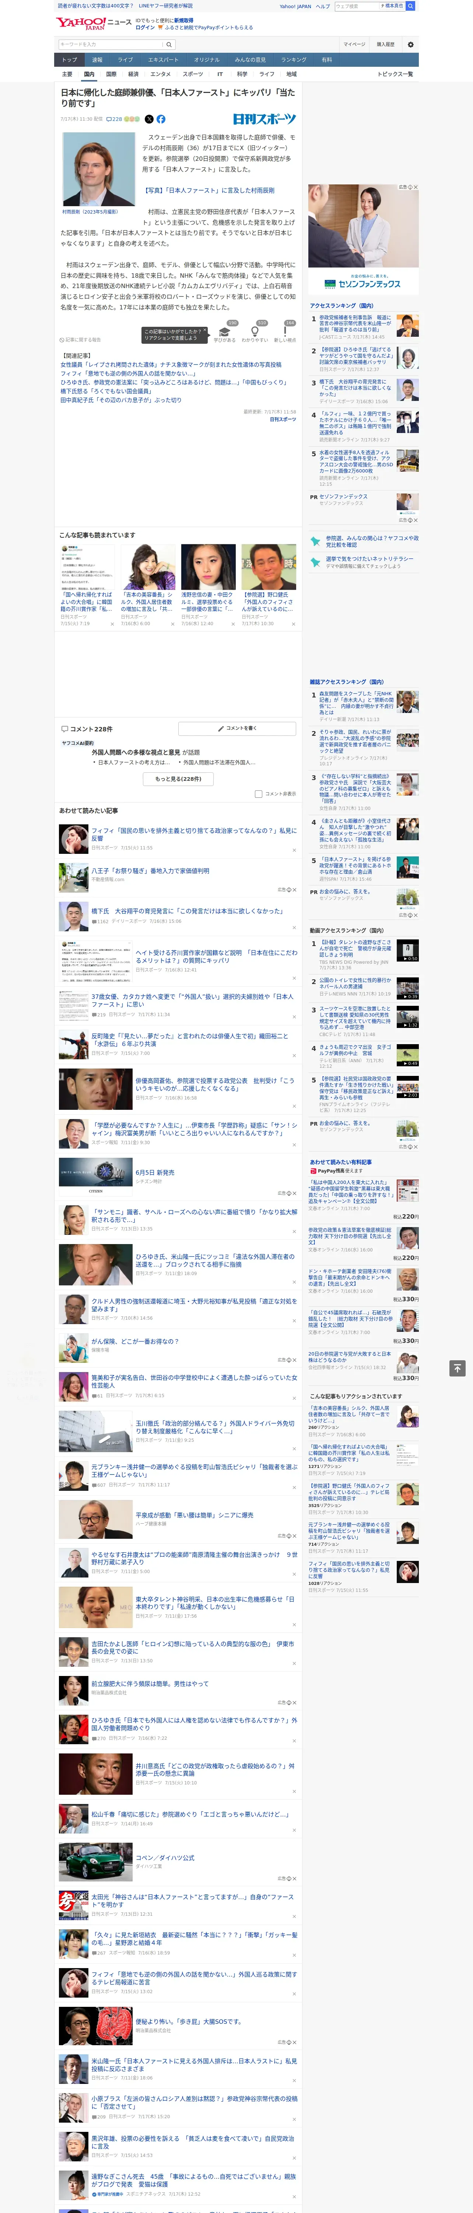
Task: Open 井川意高氏 参政党が政権取ったら article
Action: [215, 1770]
